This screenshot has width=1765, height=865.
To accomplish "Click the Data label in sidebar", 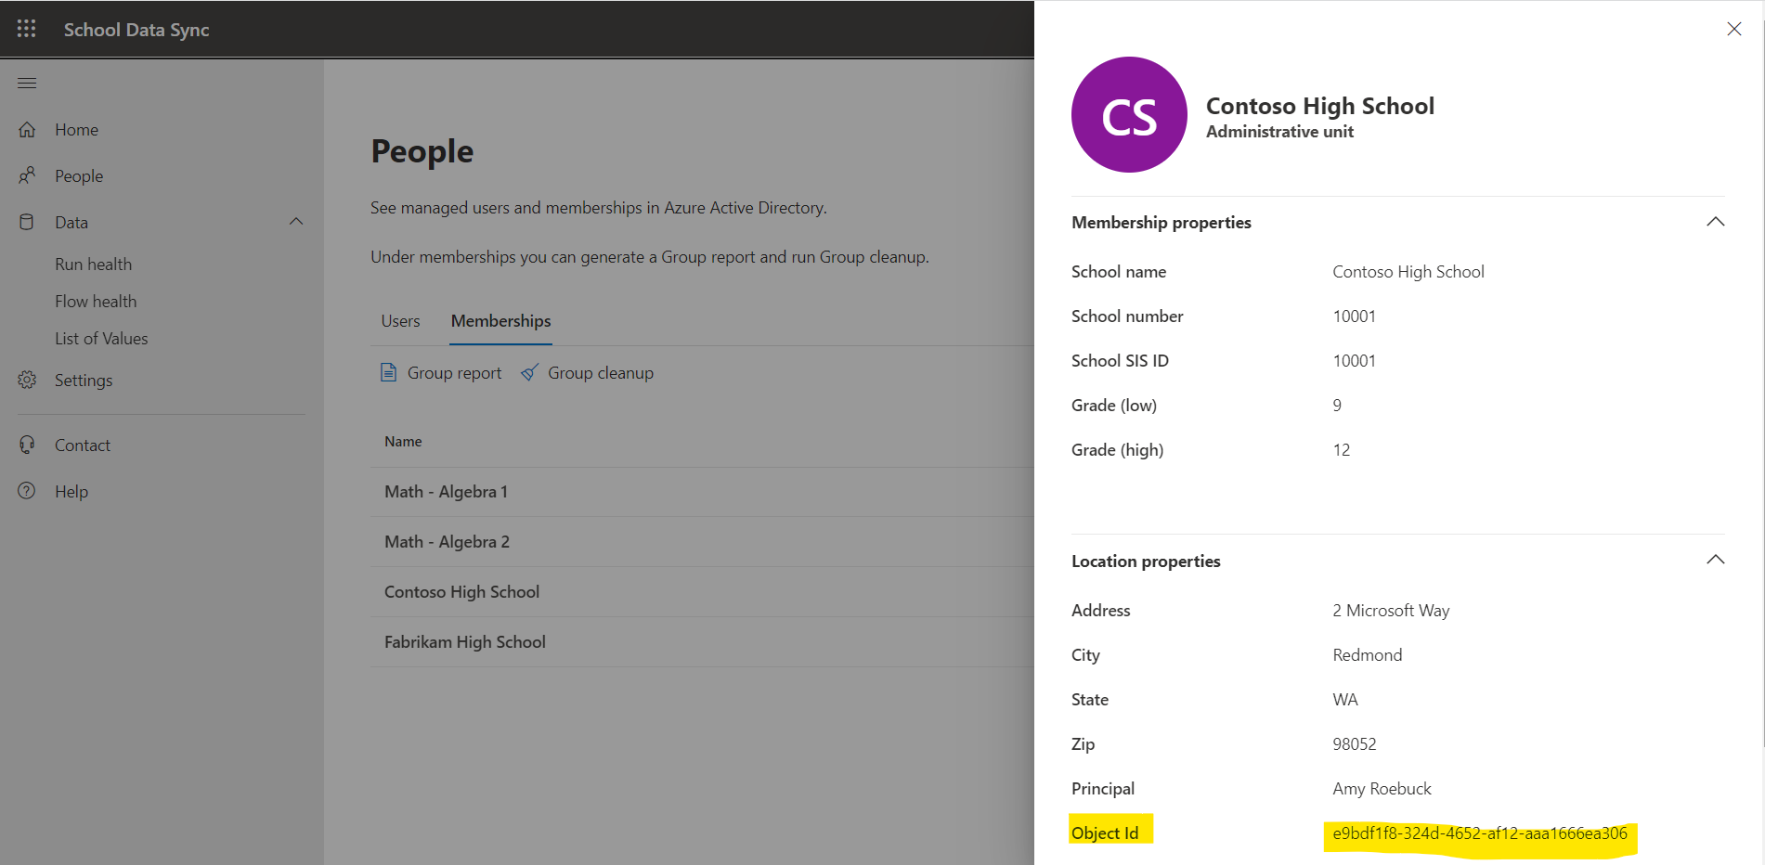I will [71, 222].
